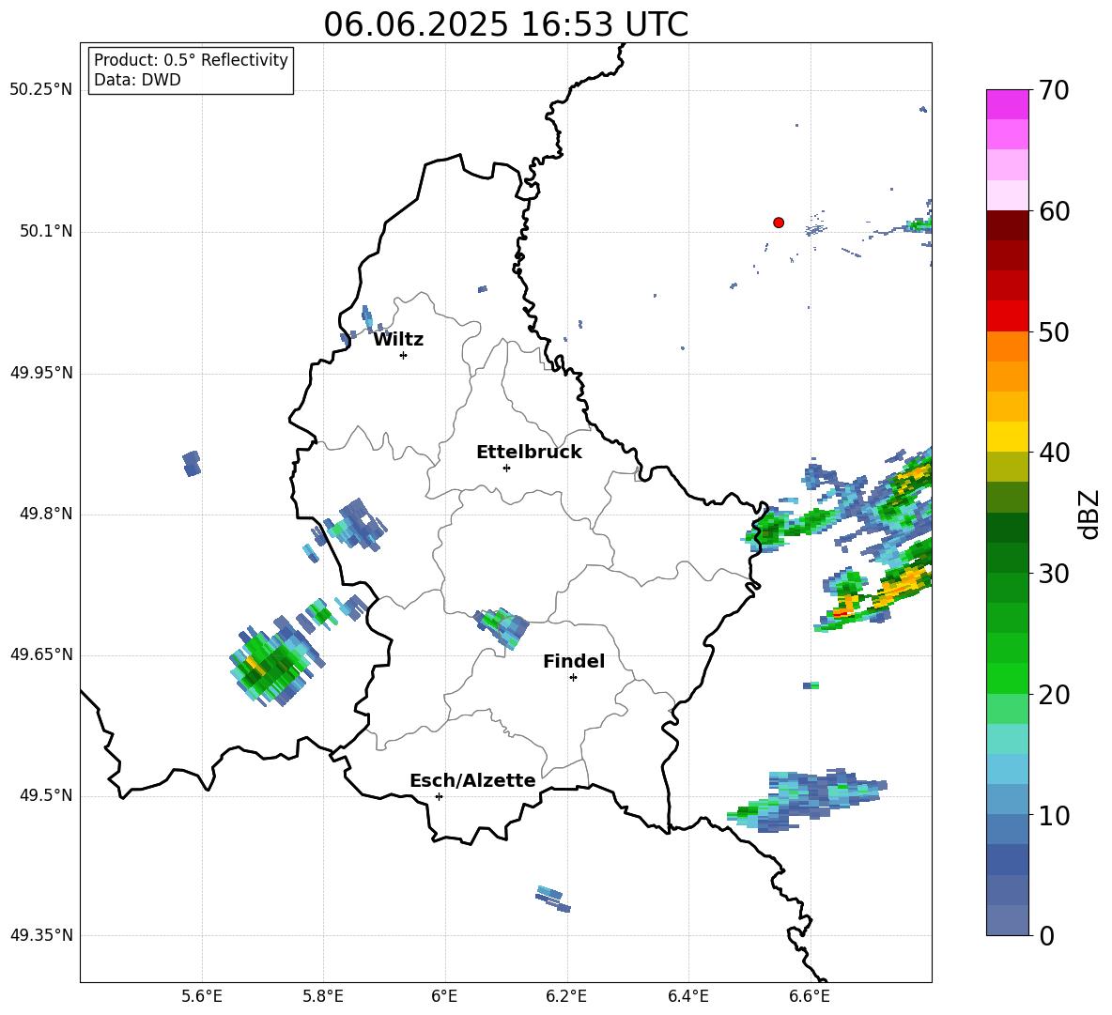Image resolution: width=1112 pixels, height=1015 pixels.
Task: Click the 49.8°N latitude label
Action: [46, 514]
